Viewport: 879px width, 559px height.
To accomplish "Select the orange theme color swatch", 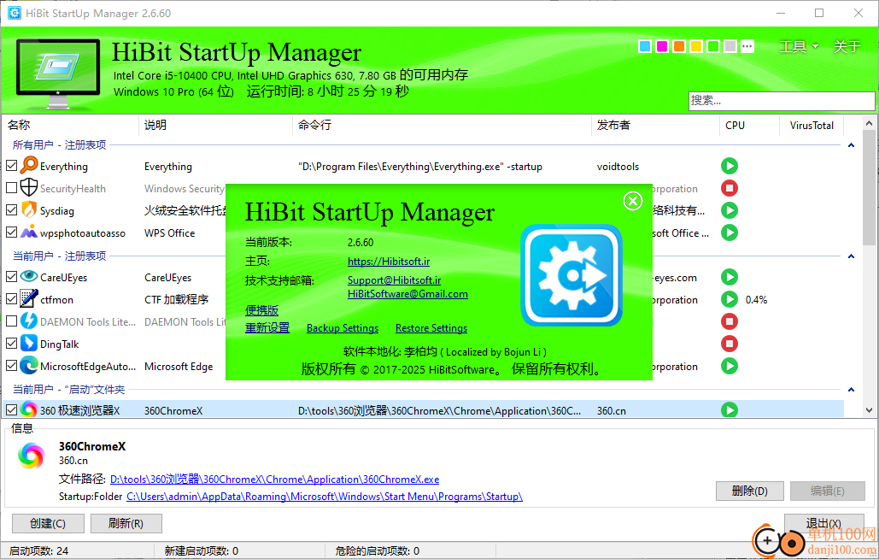I will 679,46.
